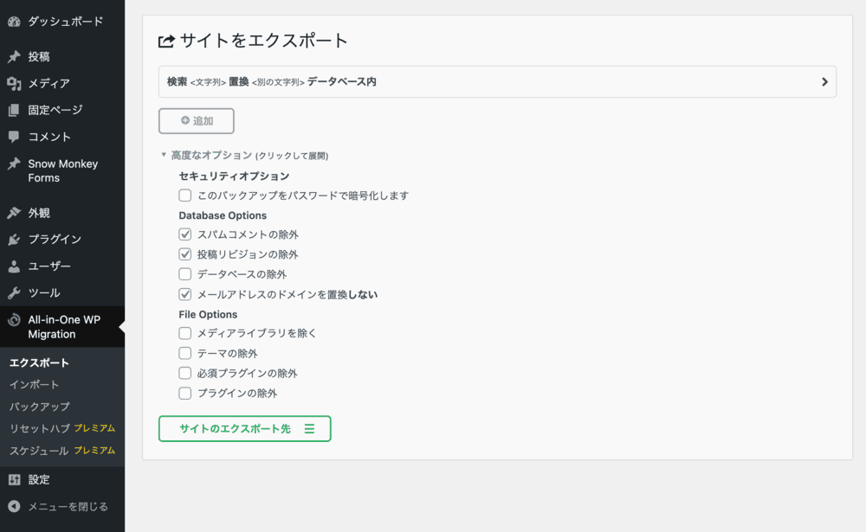866x532 pixels.
Task: Open Plugins via the plug icon
Action: point(13,240)
